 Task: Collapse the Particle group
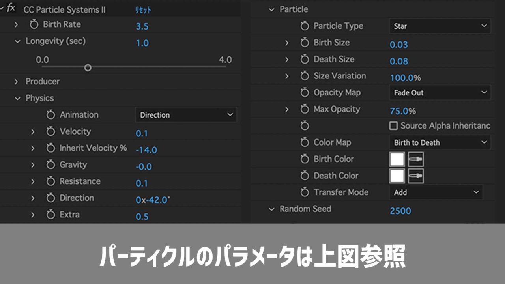coord(271,10)
